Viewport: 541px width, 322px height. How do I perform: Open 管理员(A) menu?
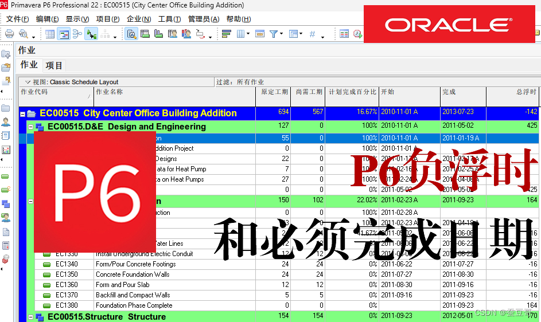pyautogui.click(x=204, y=19)
